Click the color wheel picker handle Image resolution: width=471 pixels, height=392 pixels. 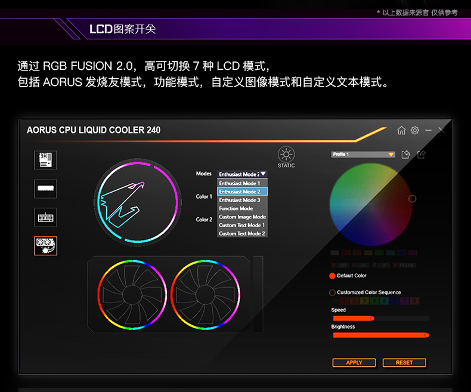pyautogui.click(x=412, y=199)
